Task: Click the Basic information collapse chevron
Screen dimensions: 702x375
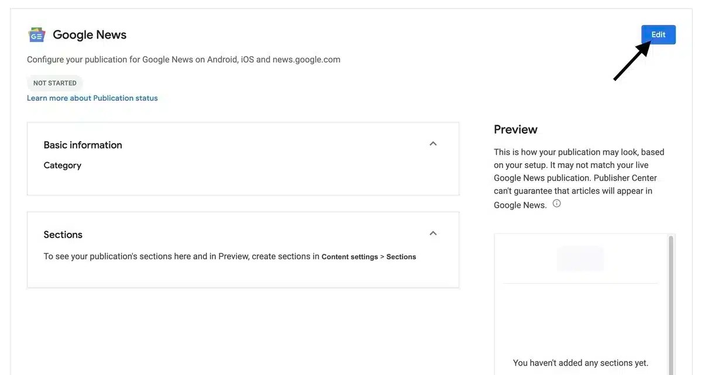Action: pos(433,143)
